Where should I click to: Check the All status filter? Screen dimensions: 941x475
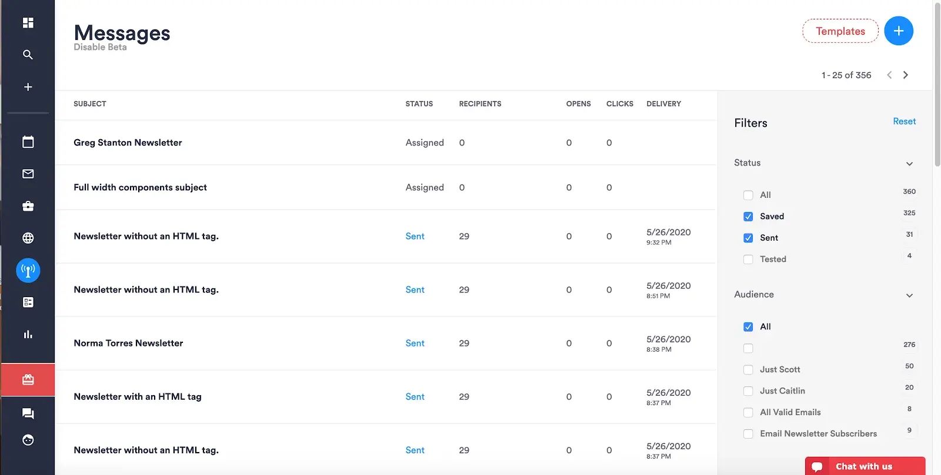tap(748, 195)
